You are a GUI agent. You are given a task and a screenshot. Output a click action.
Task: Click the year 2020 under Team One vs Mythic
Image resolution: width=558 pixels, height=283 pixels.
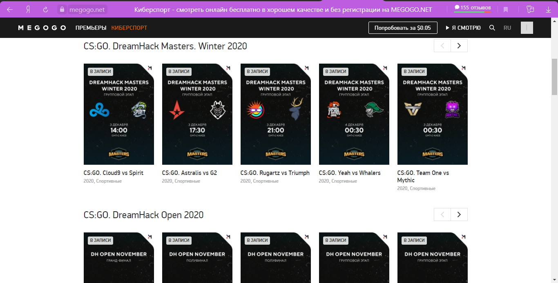[402, 188]
